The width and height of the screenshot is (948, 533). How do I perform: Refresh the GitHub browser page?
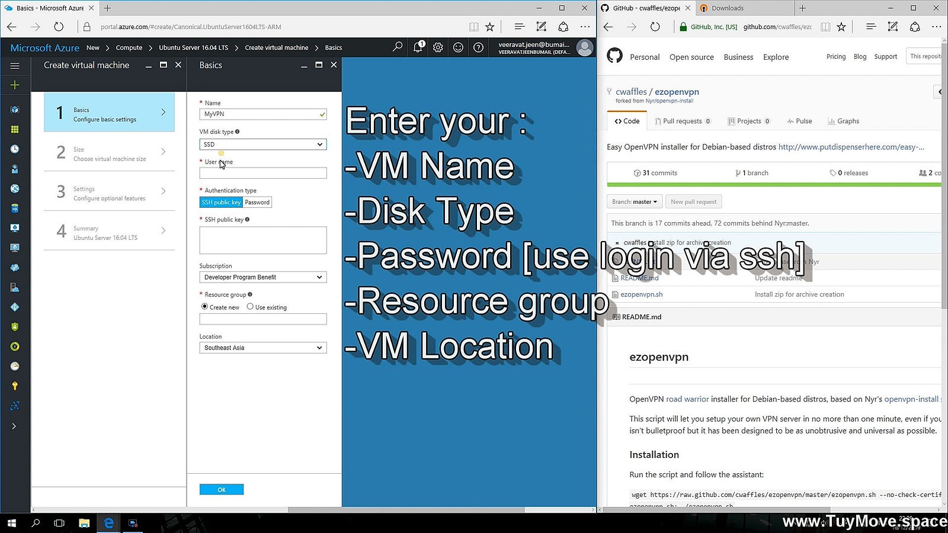655,27
